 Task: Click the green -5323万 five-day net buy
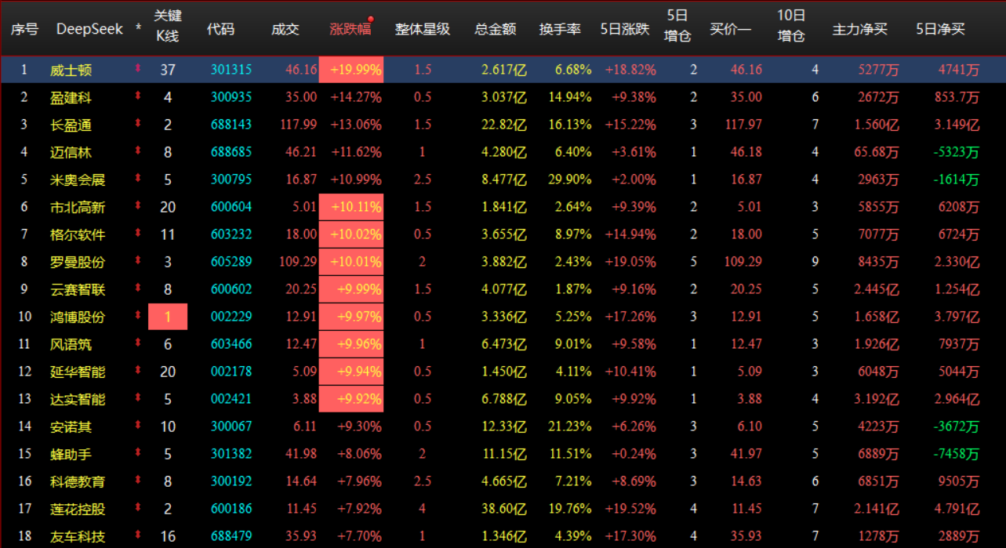point(955,152)
